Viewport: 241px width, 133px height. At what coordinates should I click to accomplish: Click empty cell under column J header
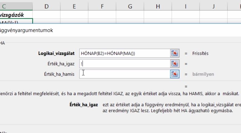point(213,15)
